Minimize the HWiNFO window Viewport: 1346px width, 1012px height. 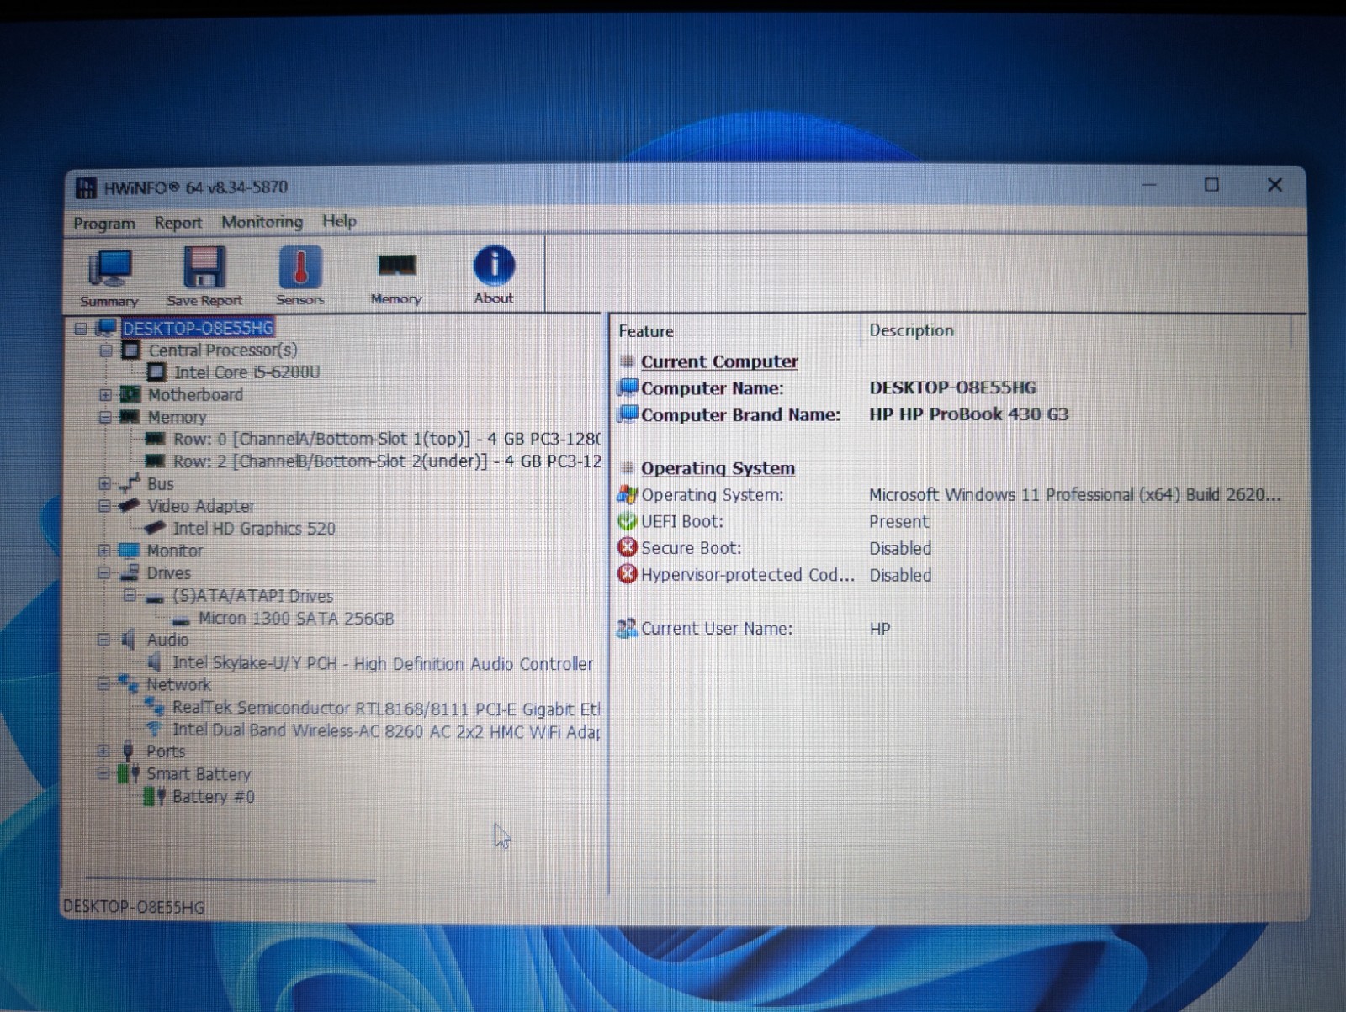(x=1149, y=185)
